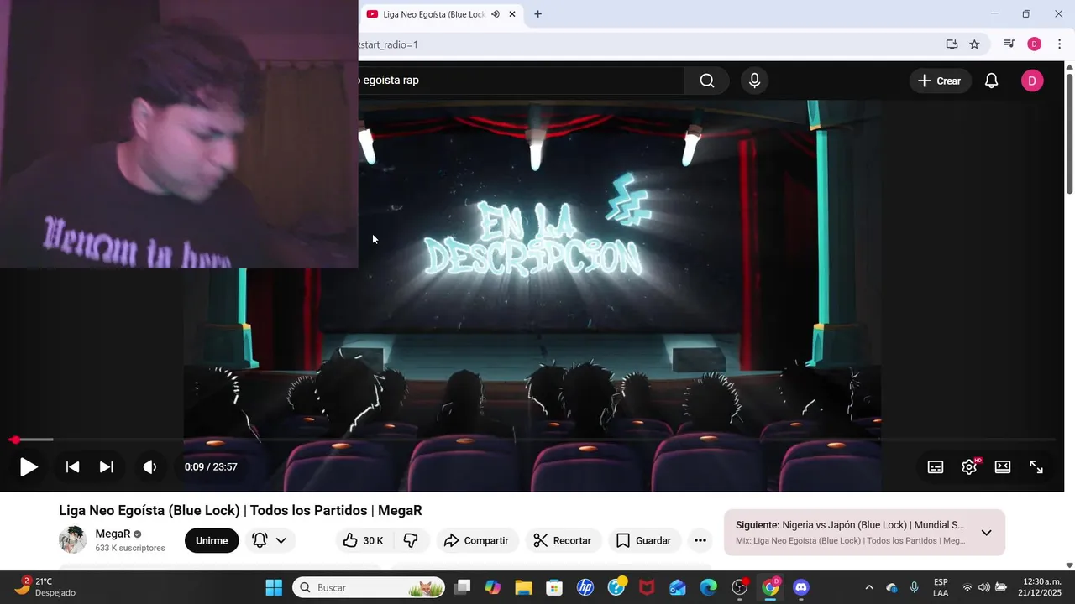Open the Windows Start menu
Image resolution: width=1075 pixels, height=604 pixels.
pos(274,587)
